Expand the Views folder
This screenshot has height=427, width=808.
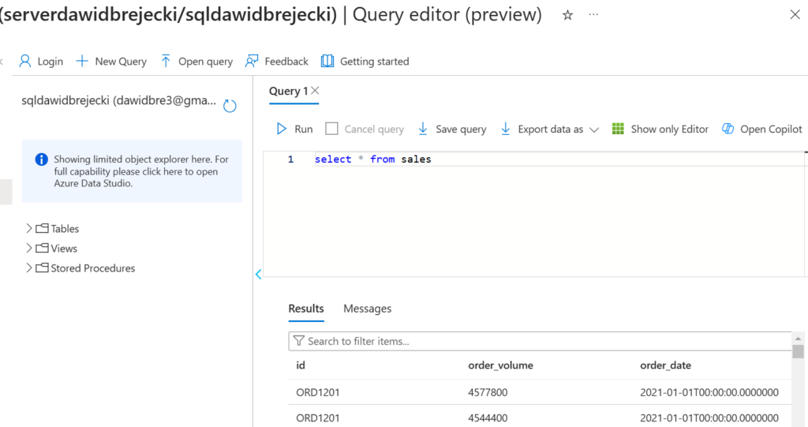coord(30,249)
